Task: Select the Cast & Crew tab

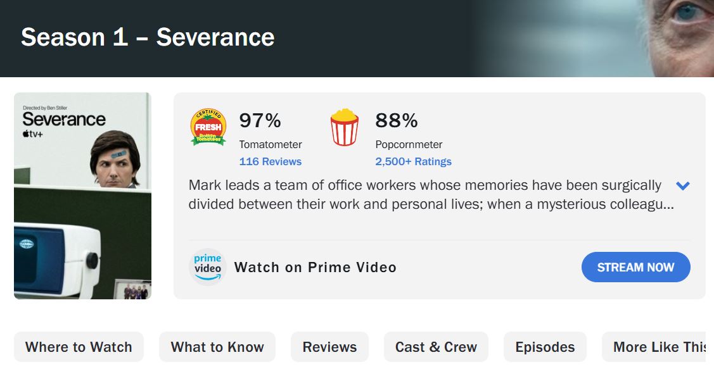Action: point(436,347)
